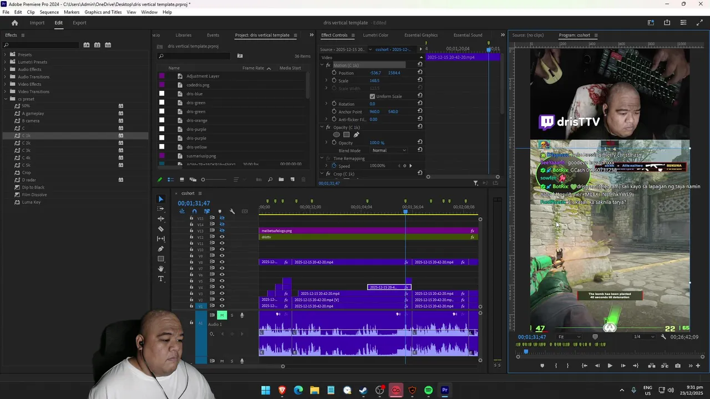
Task: Create 4-point polygon opacity mask
Action: 346,135
